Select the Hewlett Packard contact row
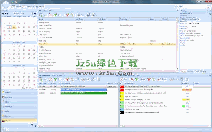 pyautogui.click(x=107, y=50)
